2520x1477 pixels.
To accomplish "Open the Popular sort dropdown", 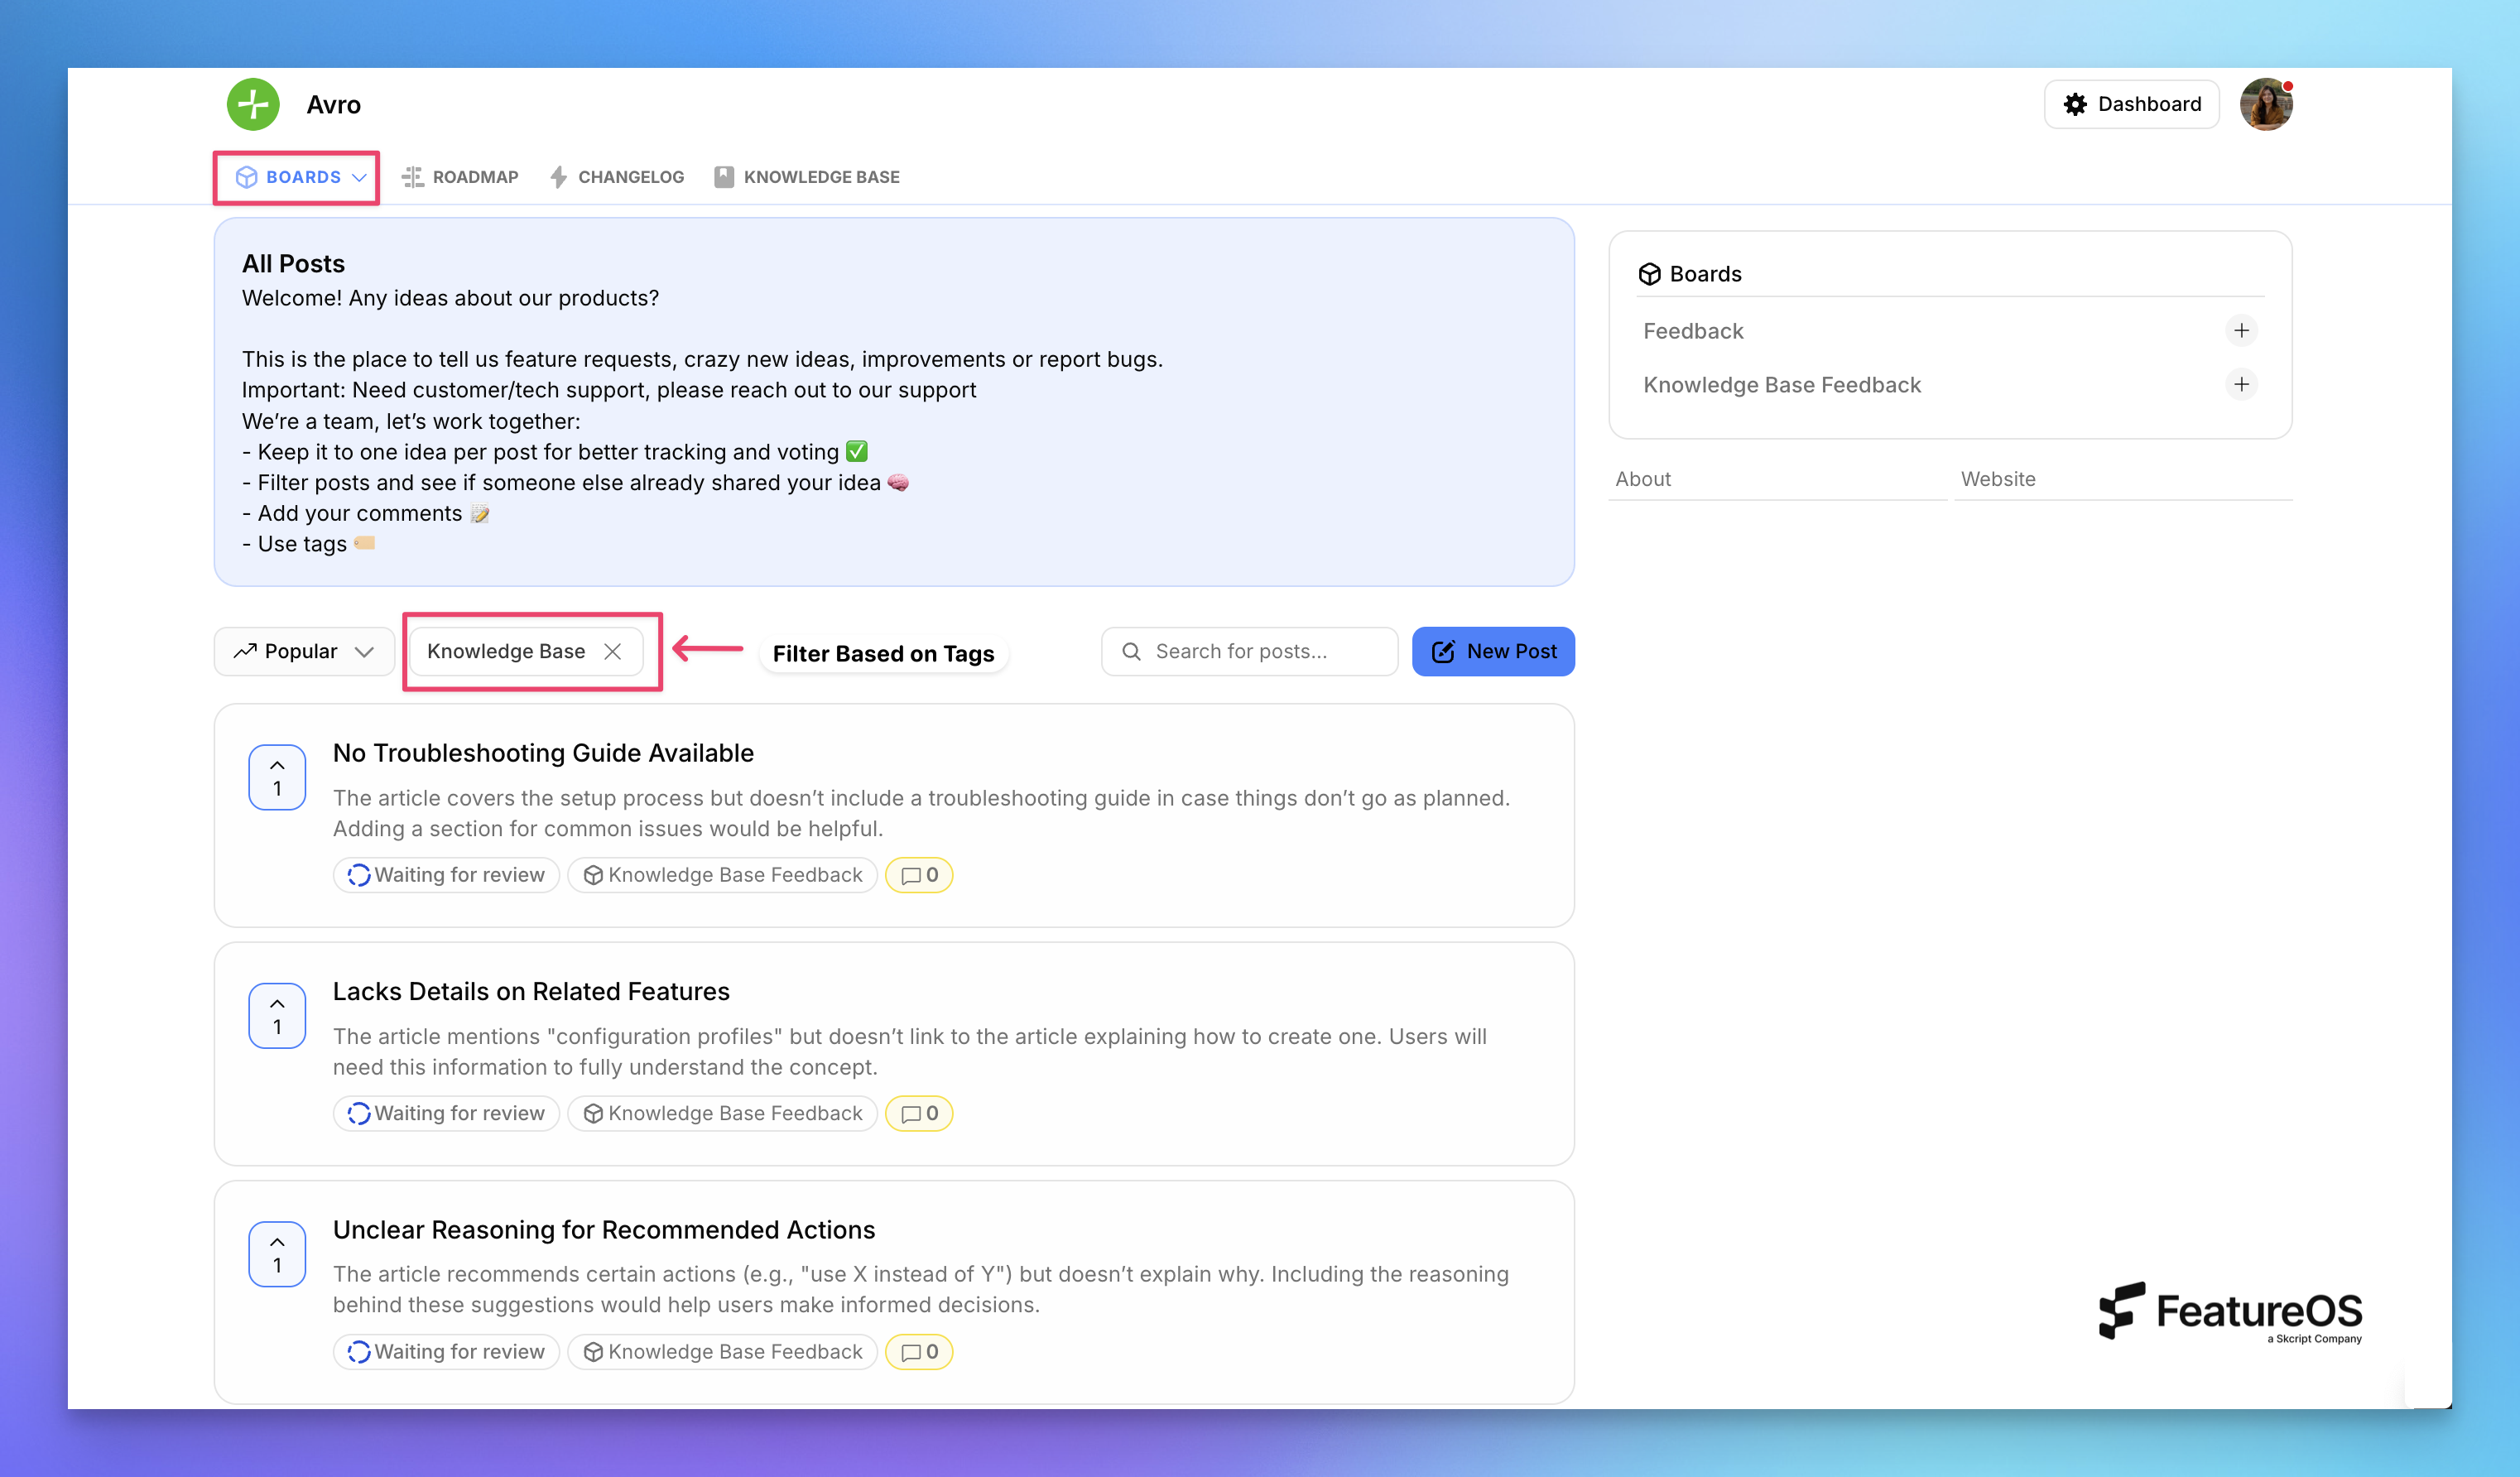I will tap(303, 650).
